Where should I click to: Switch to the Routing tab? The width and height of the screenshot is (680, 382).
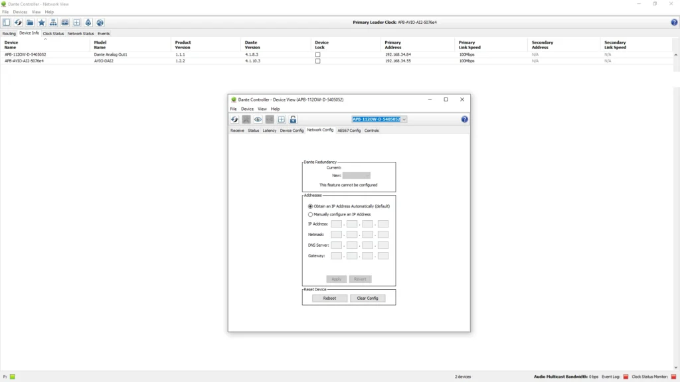[x=9, y=34]
